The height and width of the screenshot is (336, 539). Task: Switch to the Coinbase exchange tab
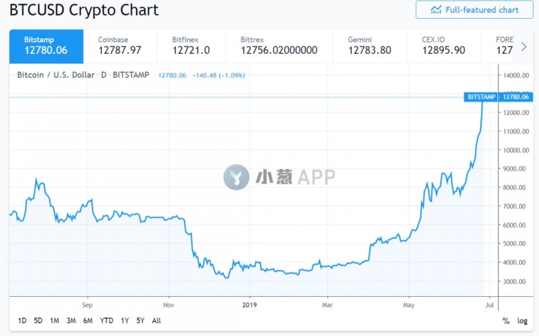[x=120, y=46]
